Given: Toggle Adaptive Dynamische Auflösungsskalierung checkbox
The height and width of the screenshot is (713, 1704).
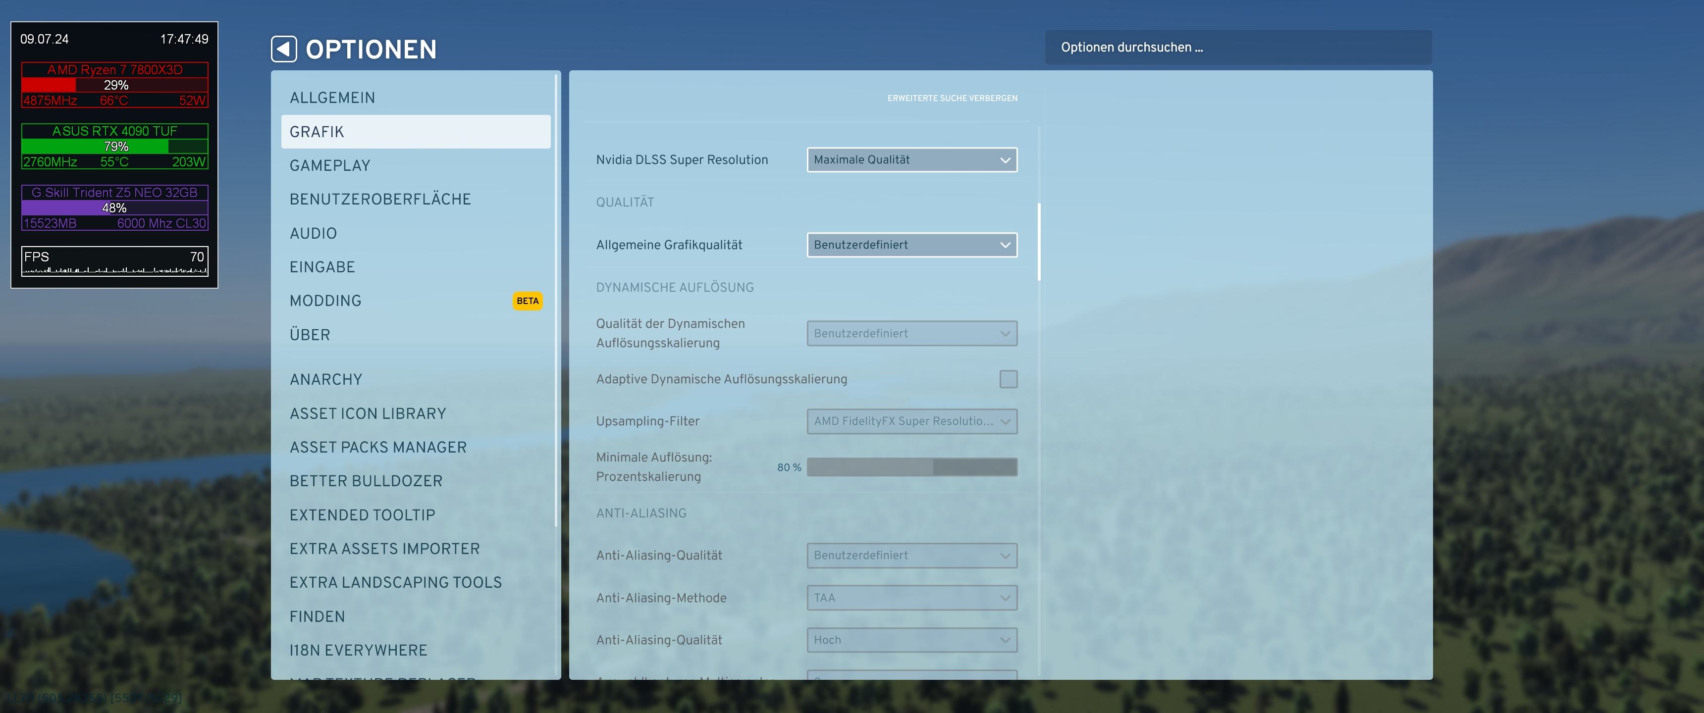Looking at the screenshot, I should pyautogui.click(x=1008, y=379).
